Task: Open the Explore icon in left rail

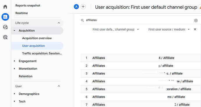Action: point(5,27)
